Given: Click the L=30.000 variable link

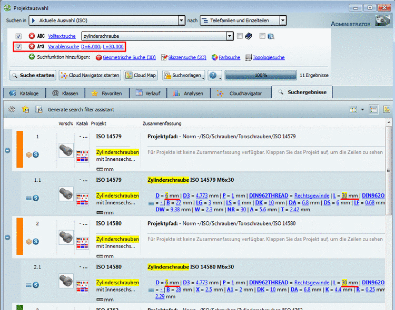Looking at the screenshot, I should [x=113, y=47].
